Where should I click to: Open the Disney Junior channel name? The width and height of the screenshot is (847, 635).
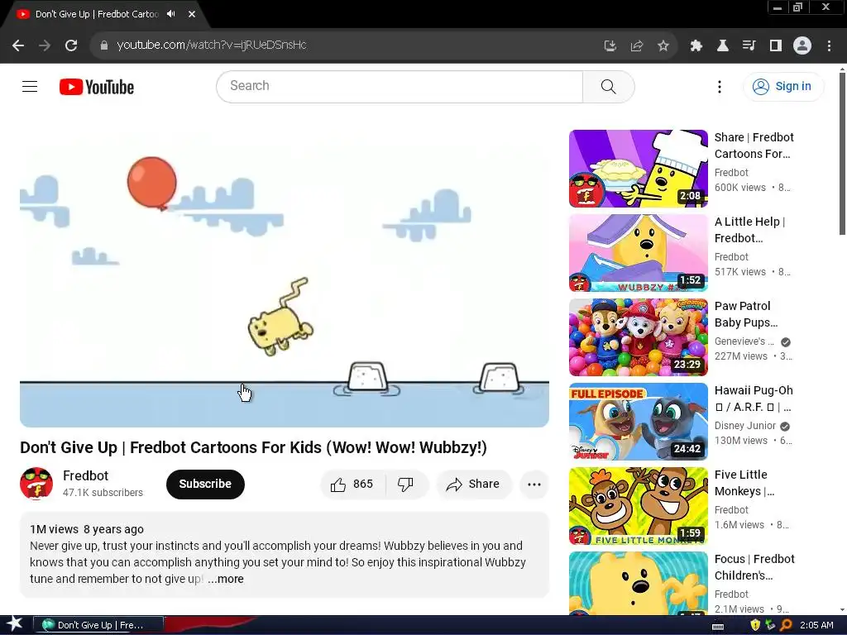tap(745, 426)
